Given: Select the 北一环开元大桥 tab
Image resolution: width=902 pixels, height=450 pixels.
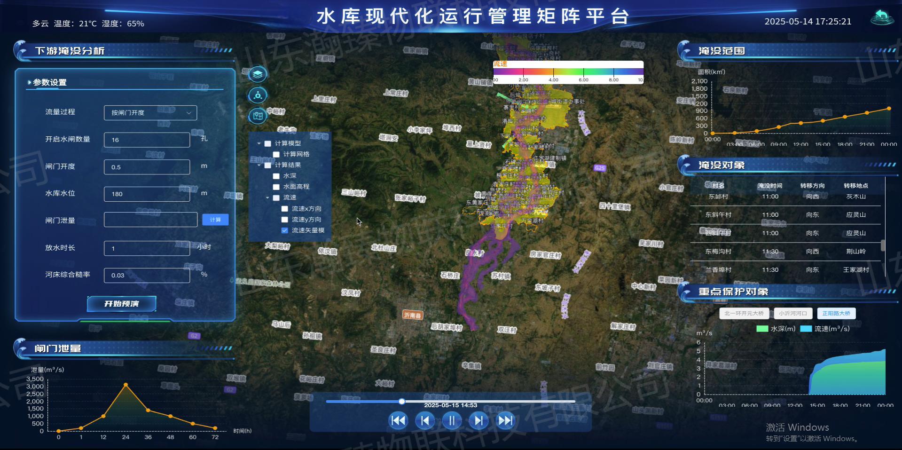Looking at the screenshot, I should pyautogui.click(x=744, y=314).
